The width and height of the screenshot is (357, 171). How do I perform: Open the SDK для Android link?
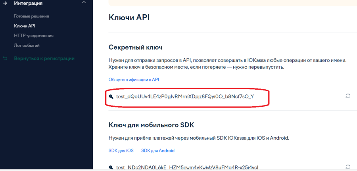click(158, 150)
